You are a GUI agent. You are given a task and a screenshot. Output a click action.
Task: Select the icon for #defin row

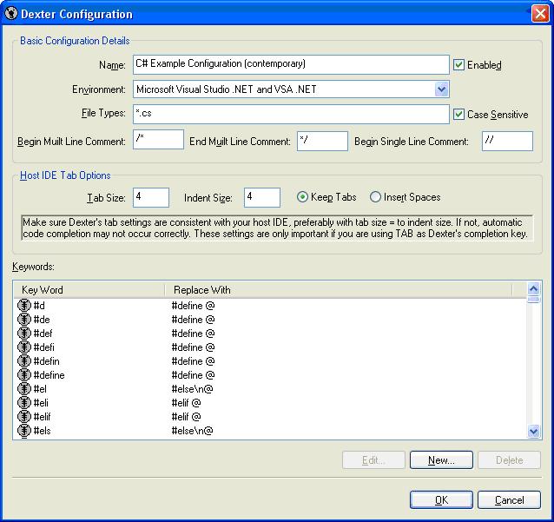[x=24, y=361]
